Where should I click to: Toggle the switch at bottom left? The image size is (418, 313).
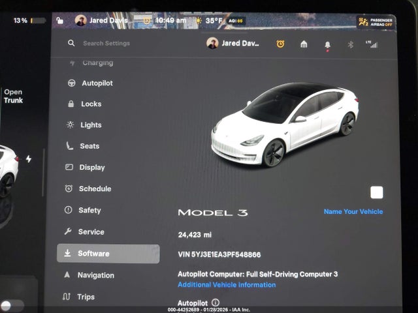[12, 305]
